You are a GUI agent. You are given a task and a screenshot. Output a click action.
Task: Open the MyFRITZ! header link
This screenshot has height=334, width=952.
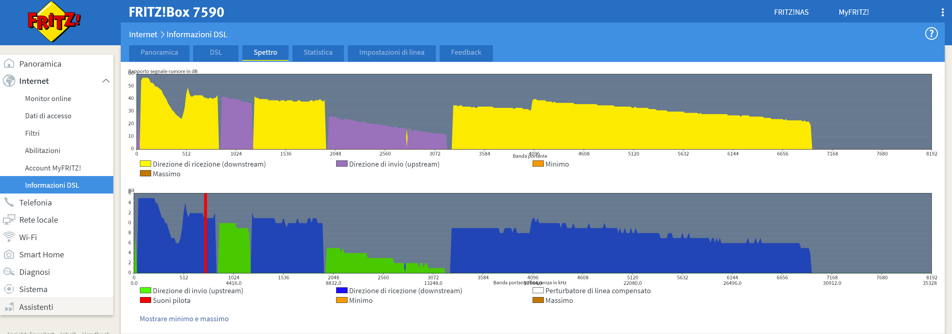pyautogui.click(x=853, y=12)
